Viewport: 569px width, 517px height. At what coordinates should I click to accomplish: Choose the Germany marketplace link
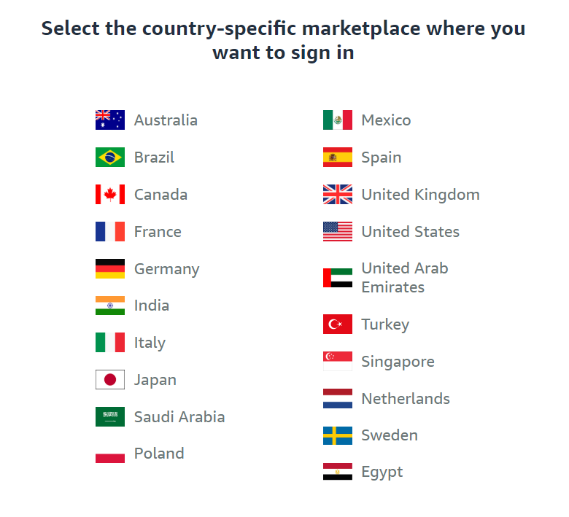tap(166, 269)
